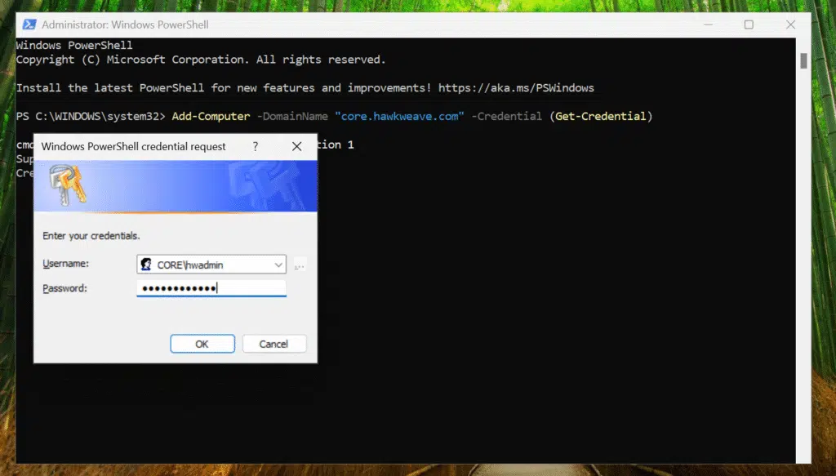836x476 pixels.
Task: Click the "Windows PowerShell credential request" title bar
Action: tap(134, 146)
